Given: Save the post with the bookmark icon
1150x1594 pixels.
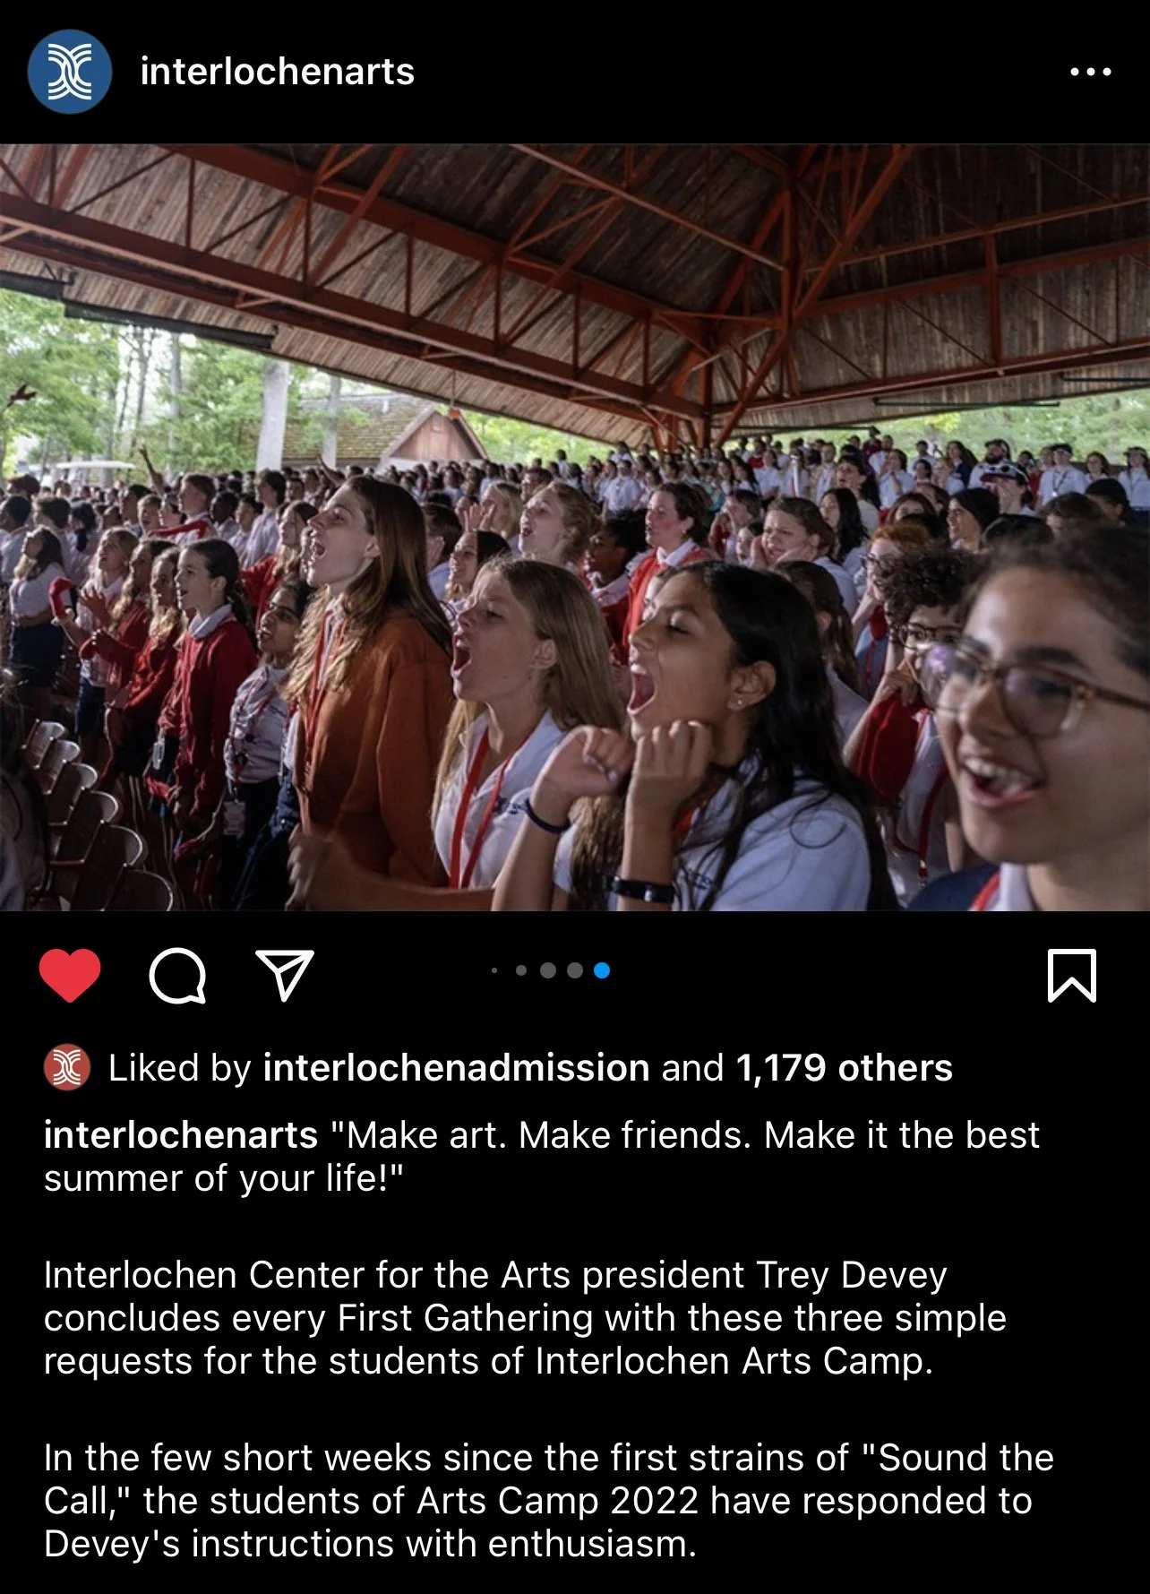Looking at the screenshot, I should 1072,975.
